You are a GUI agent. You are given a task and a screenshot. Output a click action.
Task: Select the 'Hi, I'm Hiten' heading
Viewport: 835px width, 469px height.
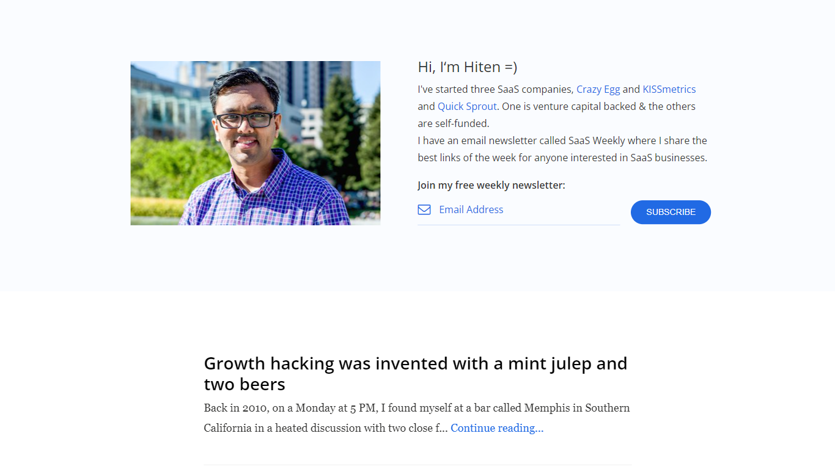pos(467,67)
